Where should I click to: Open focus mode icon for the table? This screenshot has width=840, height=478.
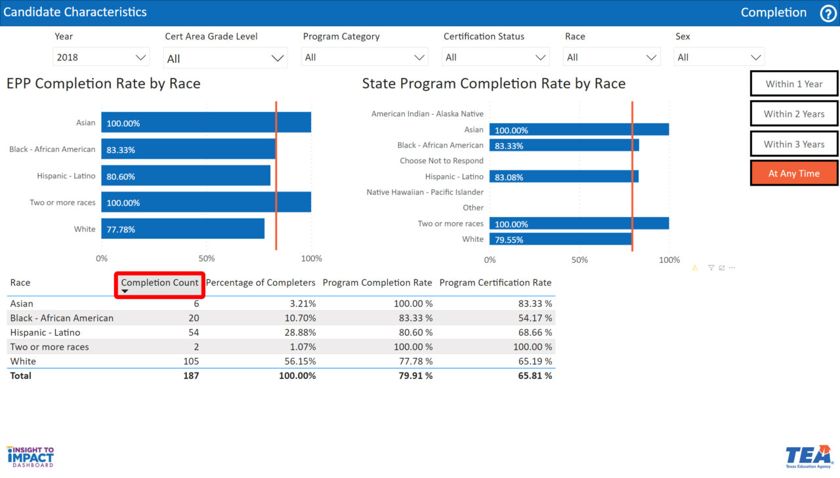[x=721, y=268]
